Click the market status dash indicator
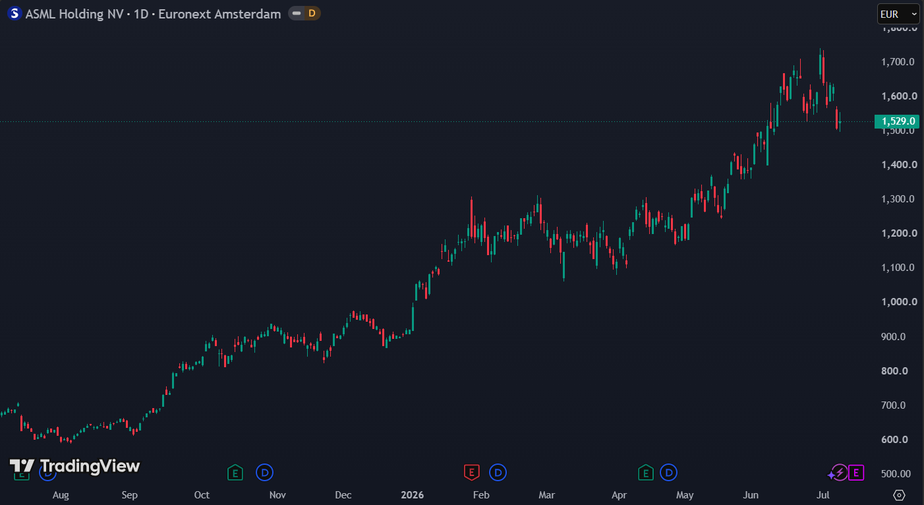Screen dimensions: 924x505 tap(297, 13)
